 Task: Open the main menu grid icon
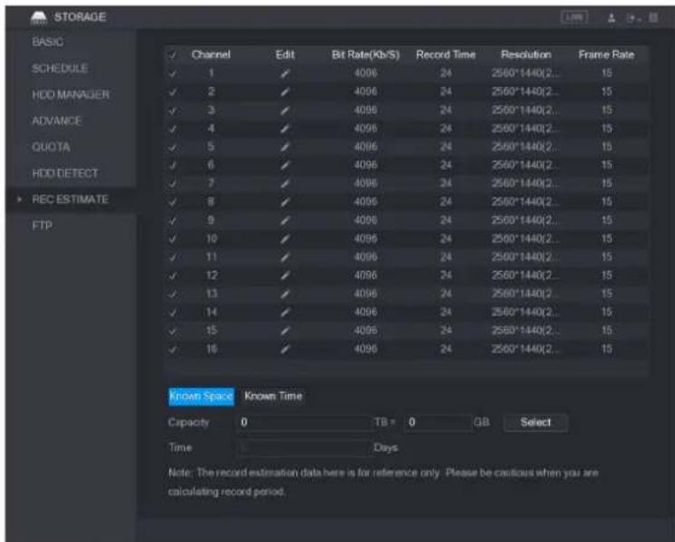tap(653, 17)
